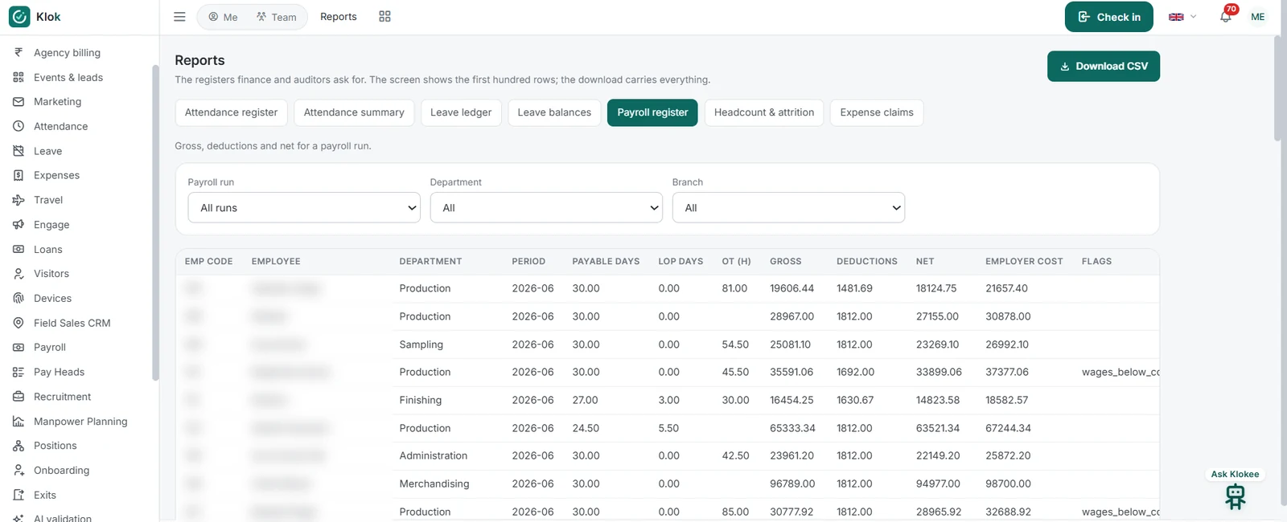1287x522 pixels.
Task: Click the Events & leads sidebar icon
Action: [19, 77]
